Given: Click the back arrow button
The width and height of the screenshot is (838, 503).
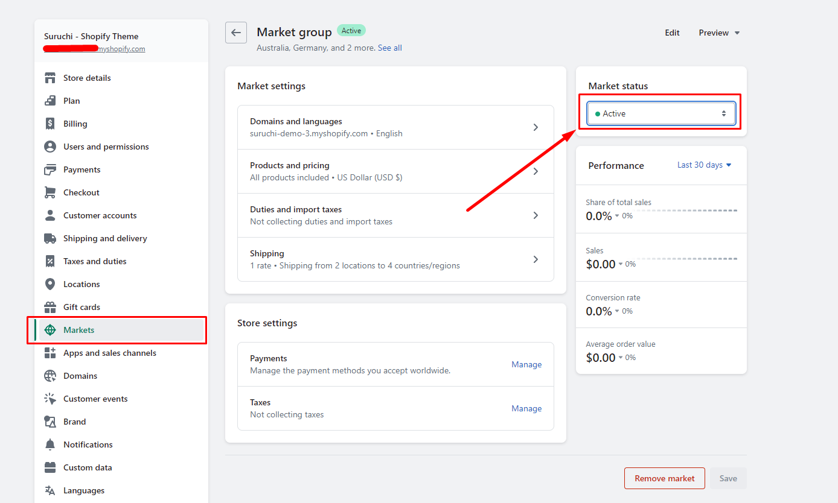Looking at the screenshot, I should tap(236, 33).
